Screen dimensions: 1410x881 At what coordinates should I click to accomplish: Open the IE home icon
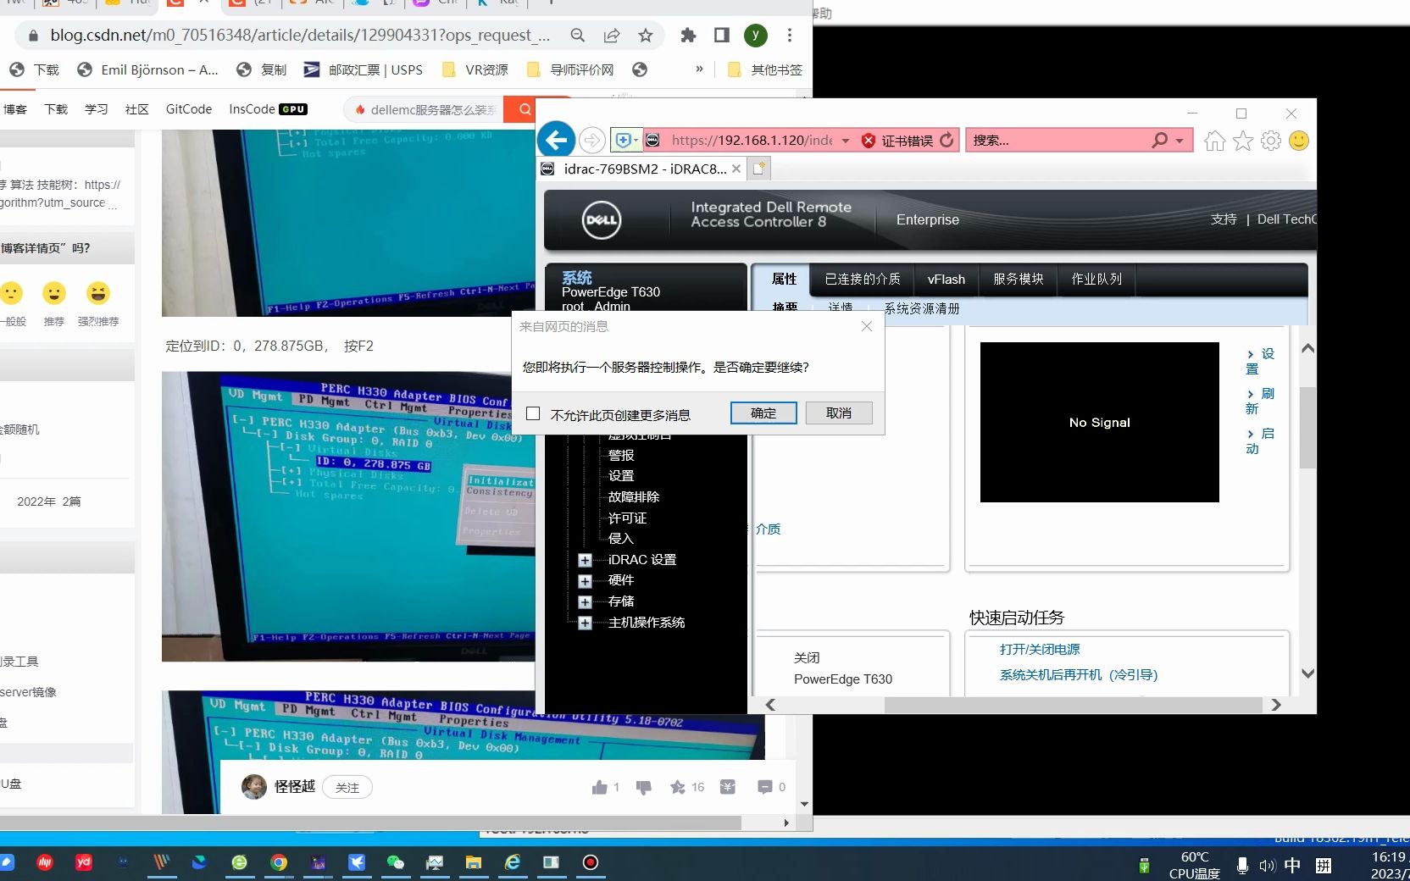[1215, 141]
